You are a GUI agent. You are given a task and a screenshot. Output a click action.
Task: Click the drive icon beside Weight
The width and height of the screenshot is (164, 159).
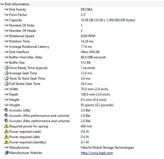6,105
